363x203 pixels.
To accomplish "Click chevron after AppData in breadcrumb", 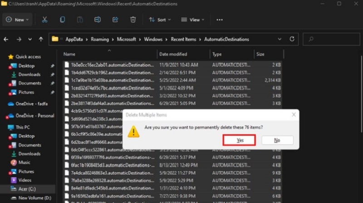I will [87, 40].
